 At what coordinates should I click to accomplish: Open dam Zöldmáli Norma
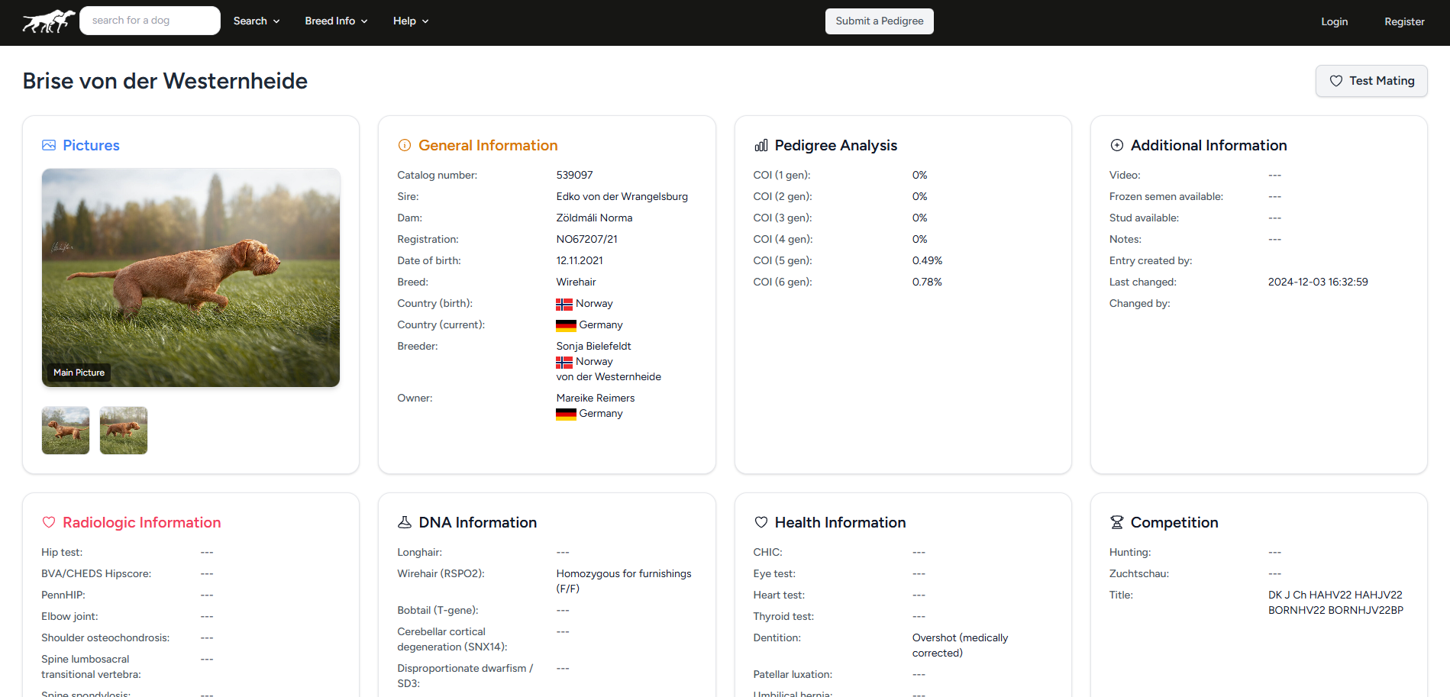click(594, 218)
